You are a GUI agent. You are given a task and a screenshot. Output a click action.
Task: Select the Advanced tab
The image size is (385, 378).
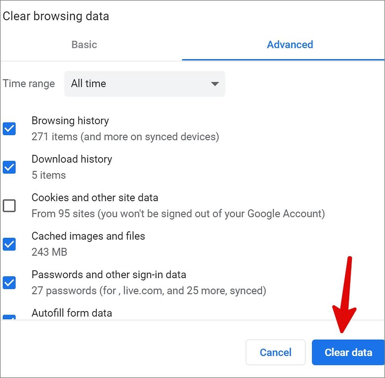tap(290, 45)
